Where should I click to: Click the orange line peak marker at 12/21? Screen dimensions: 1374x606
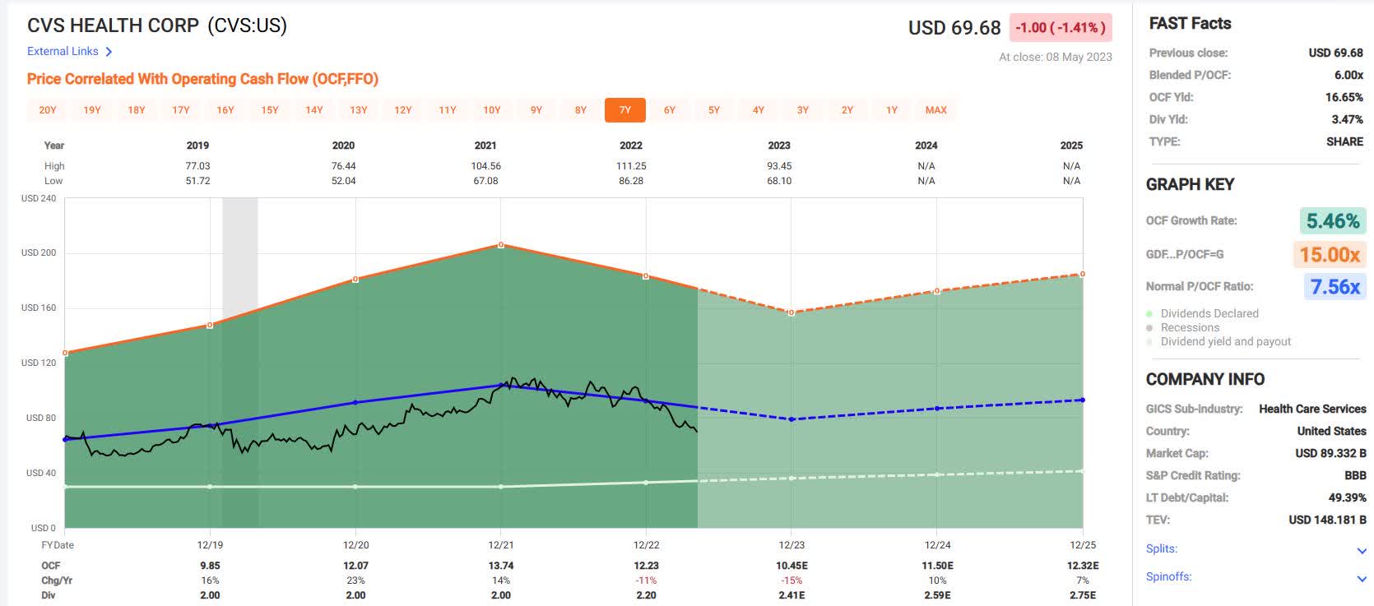pyautogui.click(x=501, y=245)
